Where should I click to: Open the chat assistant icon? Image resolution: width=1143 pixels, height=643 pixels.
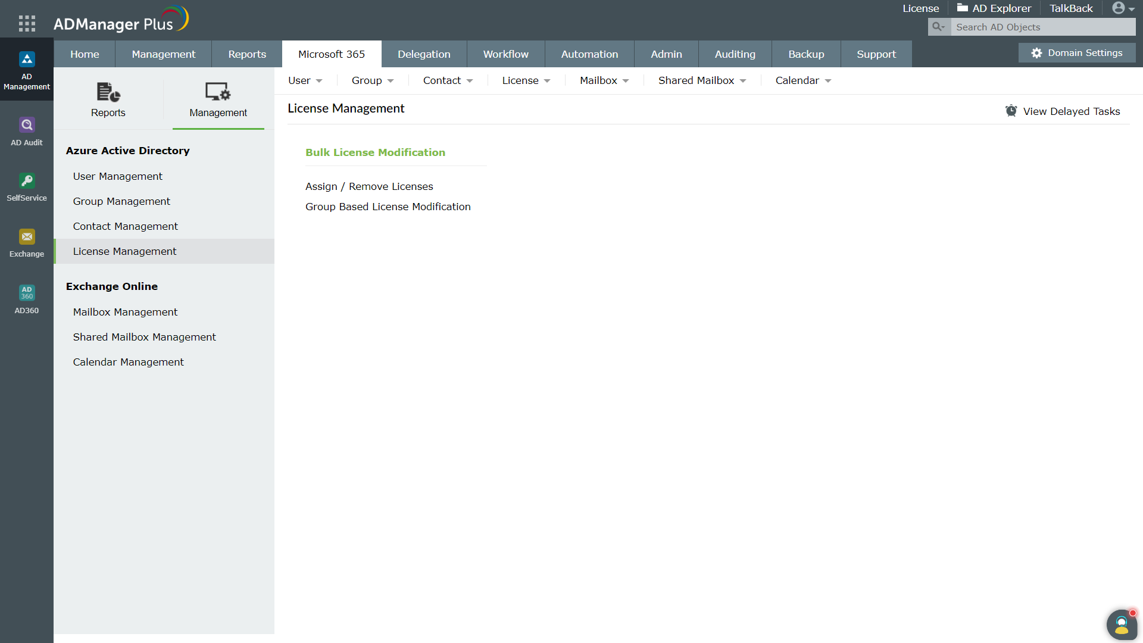[x=1122, y=625]
